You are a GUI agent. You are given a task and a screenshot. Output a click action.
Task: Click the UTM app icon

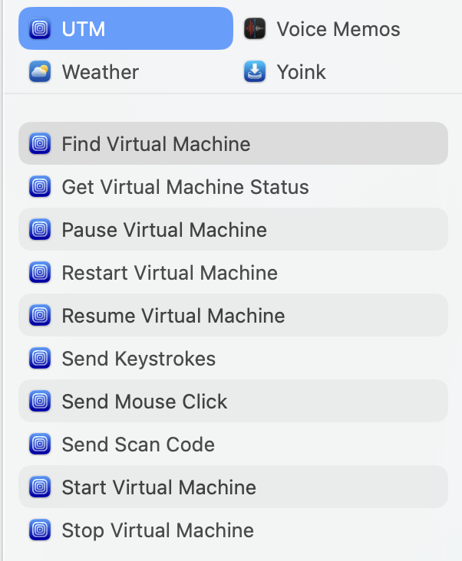(40, 29)
